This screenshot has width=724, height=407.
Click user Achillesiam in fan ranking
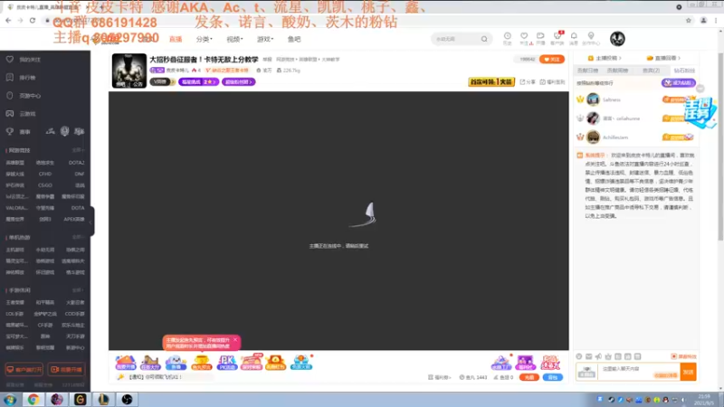point(615,137)
